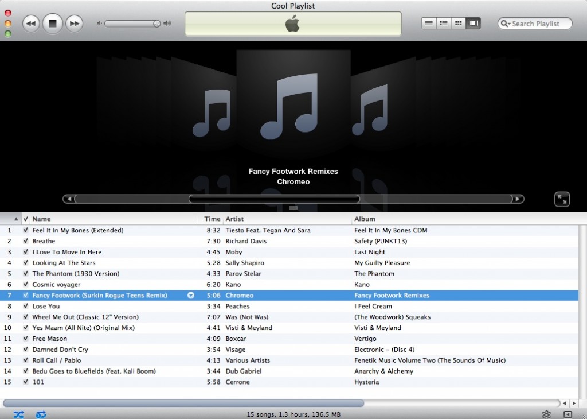Sort the playlist by Time

pos(212,219)
